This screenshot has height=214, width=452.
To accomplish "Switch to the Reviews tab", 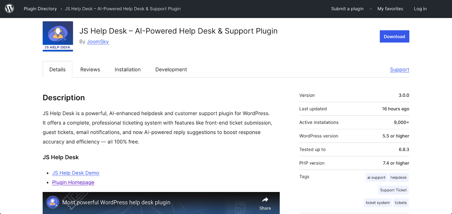I will tap(90, 69).
